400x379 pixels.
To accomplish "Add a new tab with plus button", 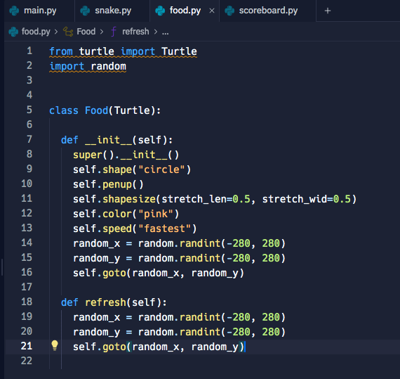I will tap(328, 11).
